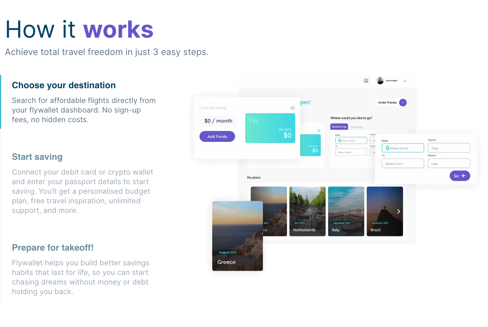Click the airplane icon on the Go button
488x327 pixels.
464,176
